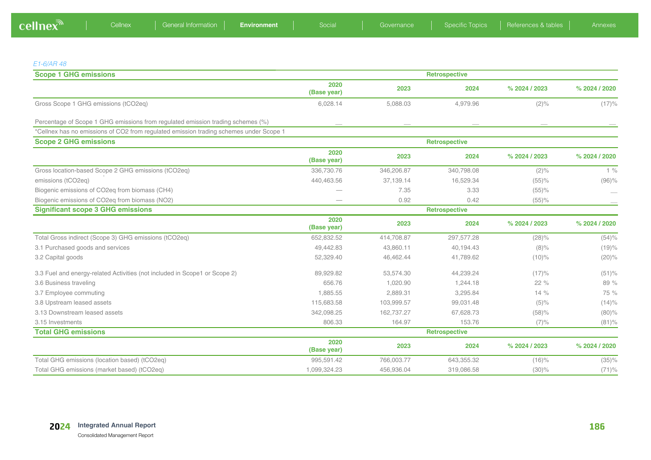
Task: Select the Total GHG emissions heading
Action: pos(70,332)
